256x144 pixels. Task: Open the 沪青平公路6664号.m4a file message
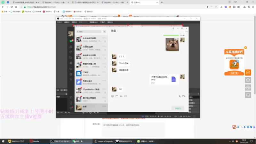click(x=164, y=80)
